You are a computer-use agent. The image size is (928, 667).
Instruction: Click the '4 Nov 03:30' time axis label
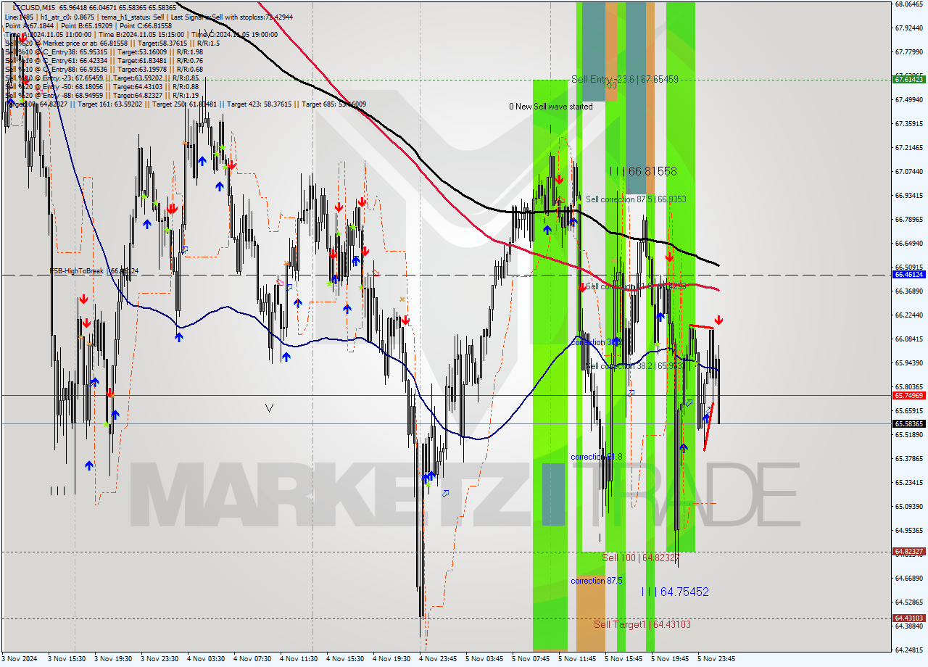pos(205,659)
